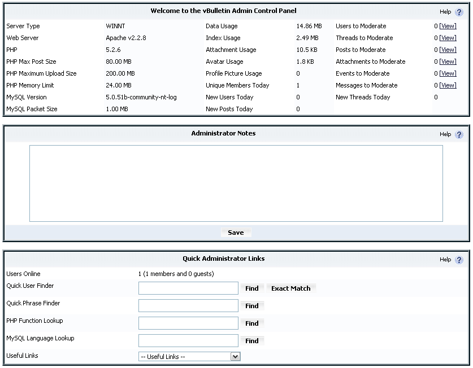The width and height of the screenshot is (473, 368).
Task: Open the Useful Links dropdown
Action: [x=189, y=357]
